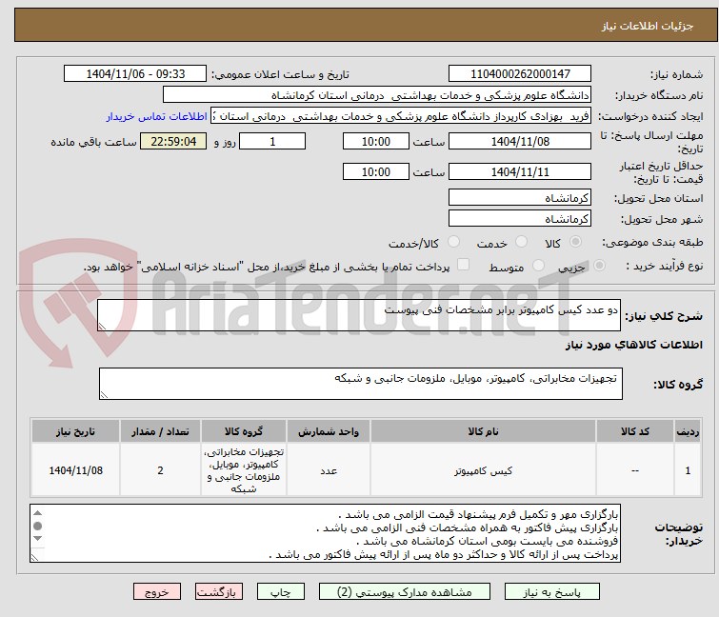
Task: Click the remaining time 22:59:04 field
Action: [173, 141]
